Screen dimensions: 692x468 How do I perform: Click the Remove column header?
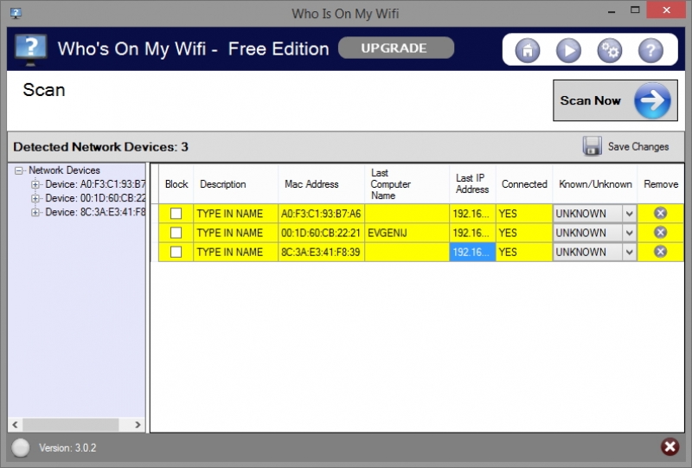[x=661, y=184]
